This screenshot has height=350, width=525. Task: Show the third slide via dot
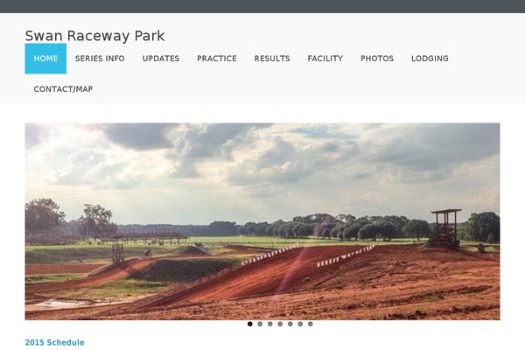[x=269, y=324]
